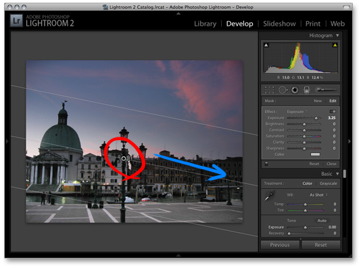Set Treatment to Grayscale
The height and width of the screenshot is (268, 361).
(x=328, y=183)
